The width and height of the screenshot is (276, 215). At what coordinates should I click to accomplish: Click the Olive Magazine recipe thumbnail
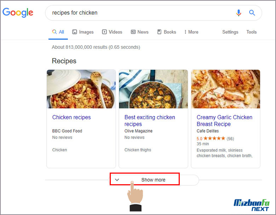(153, 89)
